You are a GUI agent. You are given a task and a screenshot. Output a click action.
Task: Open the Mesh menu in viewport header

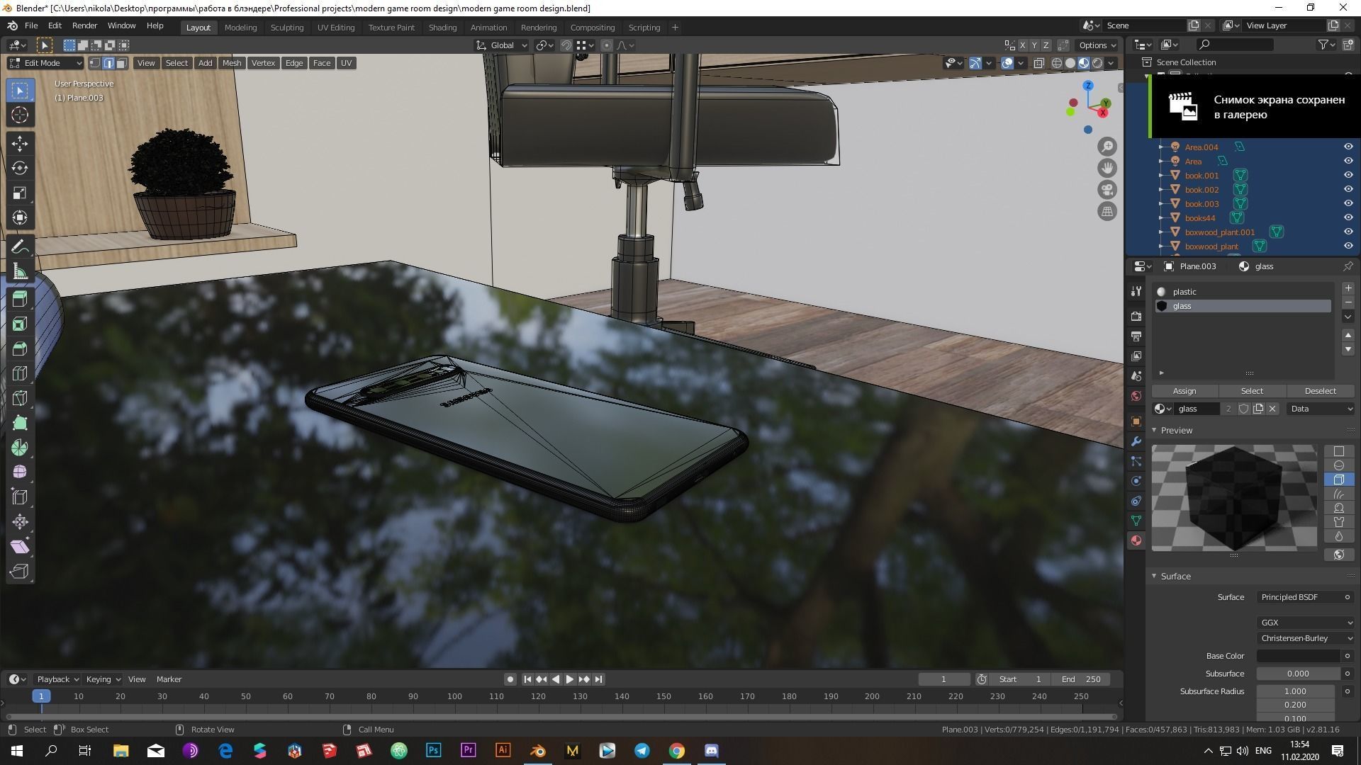(232, 63)
